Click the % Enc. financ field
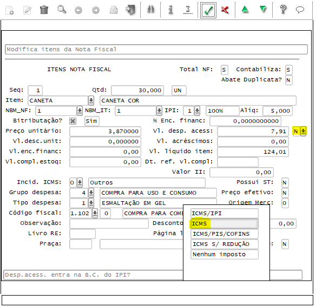The height and width of the screenshot is (308, 316). click(245, 121)
